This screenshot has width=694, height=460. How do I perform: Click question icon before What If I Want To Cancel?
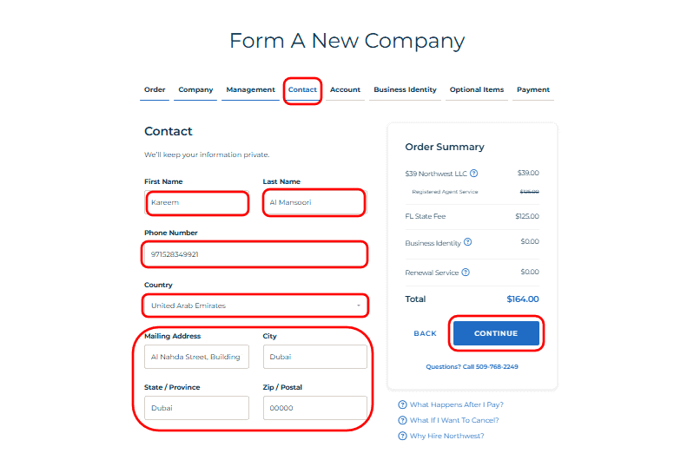pyautogui.click(x=402, y=420)
